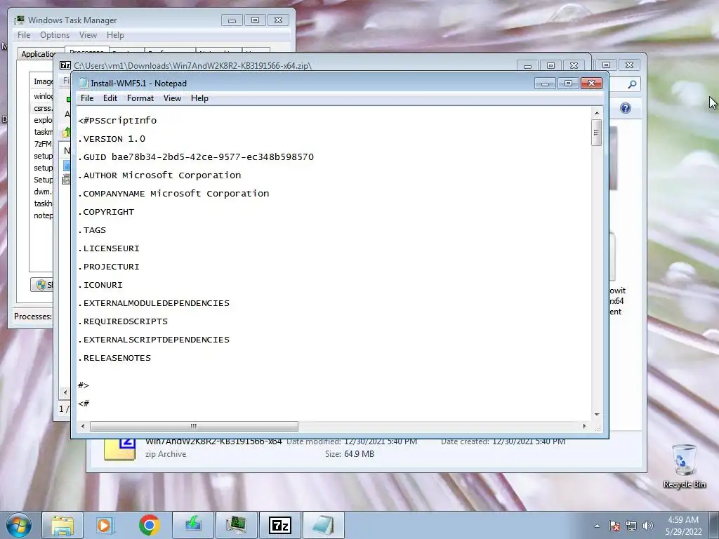Click the .VERSION 1.0 line

[112, 139]
